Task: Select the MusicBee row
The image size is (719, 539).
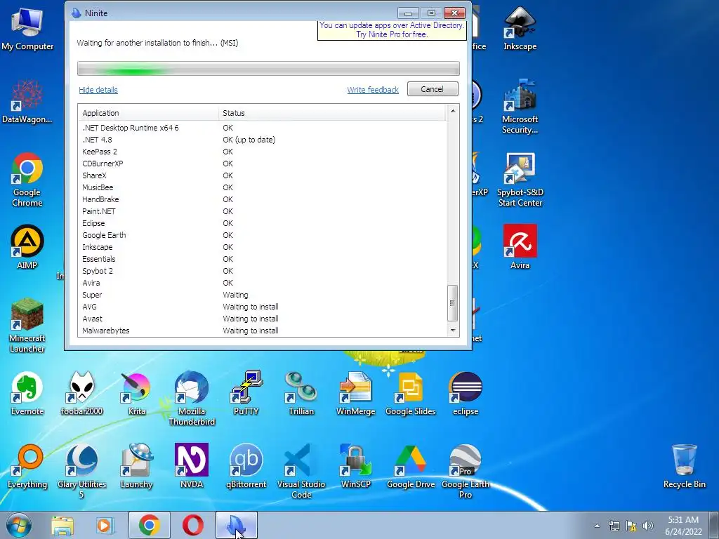Action: 262,187
